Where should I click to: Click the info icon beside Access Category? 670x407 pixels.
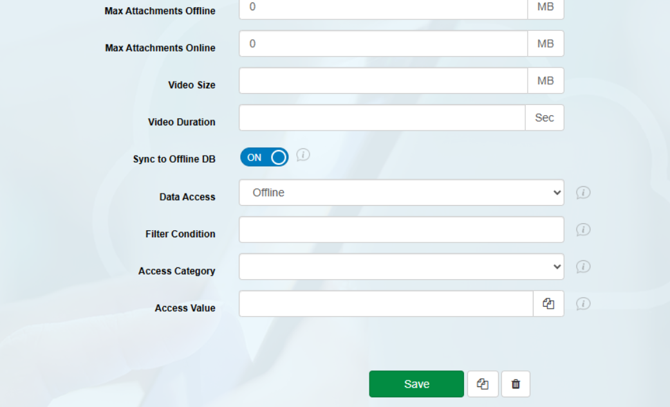[x=583, y=267]
